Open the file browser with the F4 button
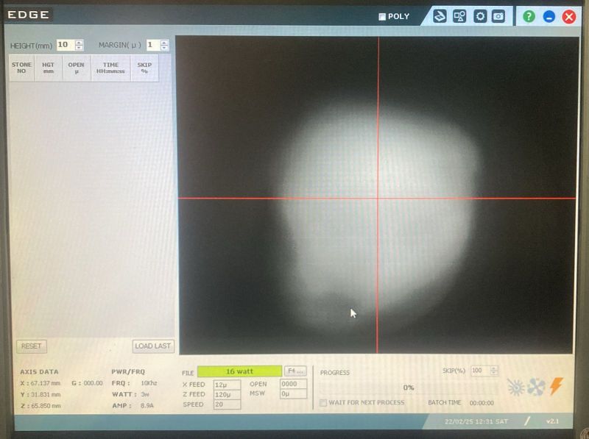Screen dimensions: 589x439 point(295,371)
